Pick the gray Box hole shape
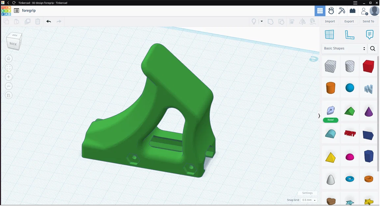 331,66
